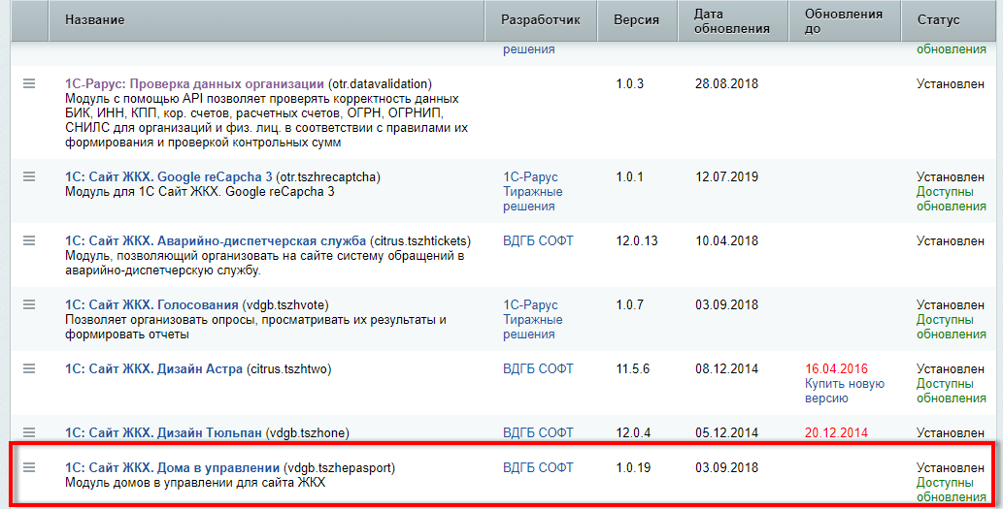Open hamburger menu for Дизайн Тюльпан row
The image size is (1003, 509).
click(29, 432)
